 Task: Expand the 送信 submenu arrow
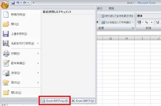pyautogui.click(x=38, y=73)
